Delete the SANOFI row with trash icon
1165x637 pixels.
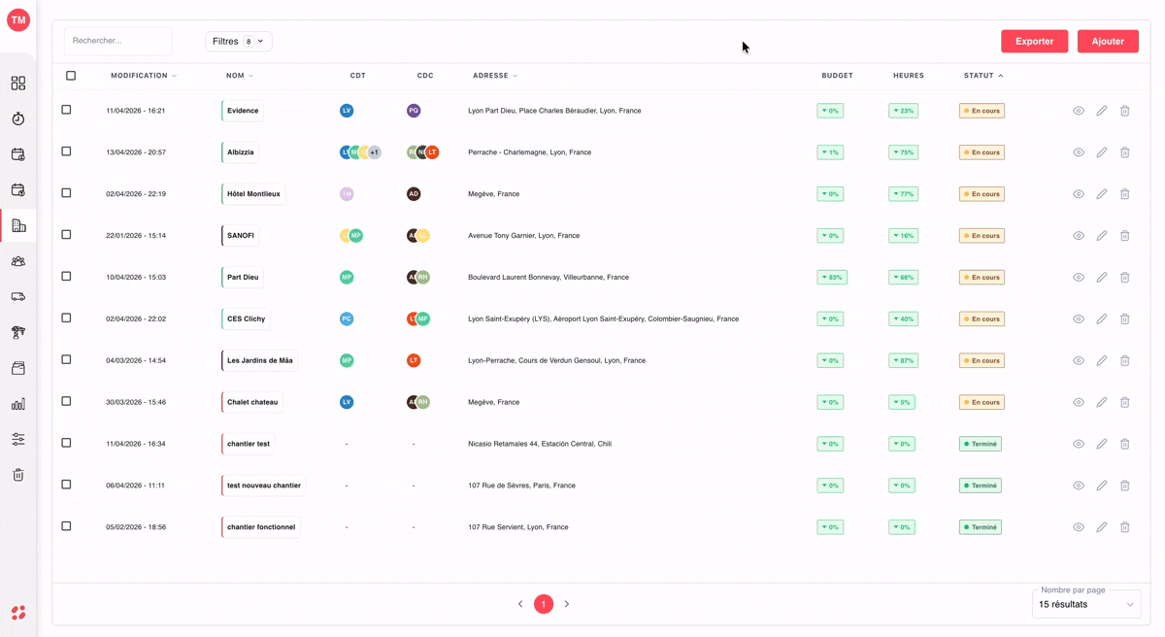pos(1125,236)
